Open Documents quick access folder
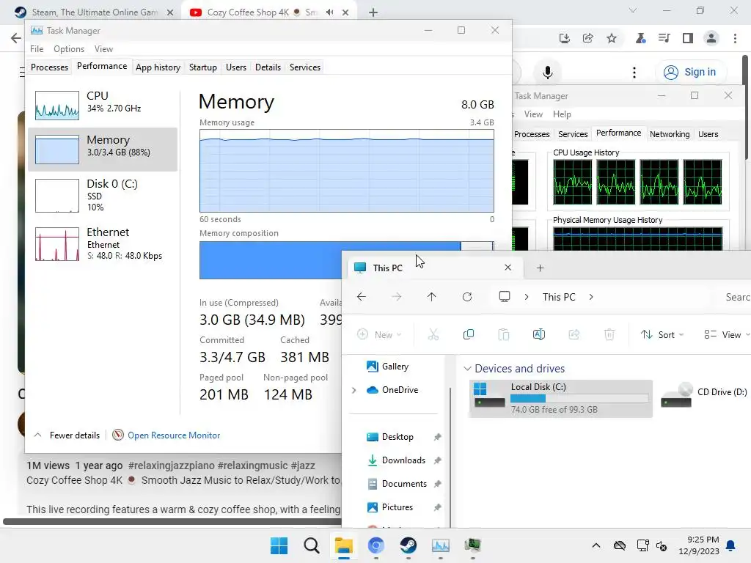The image size is (751, 563). (x=404, y=484)
